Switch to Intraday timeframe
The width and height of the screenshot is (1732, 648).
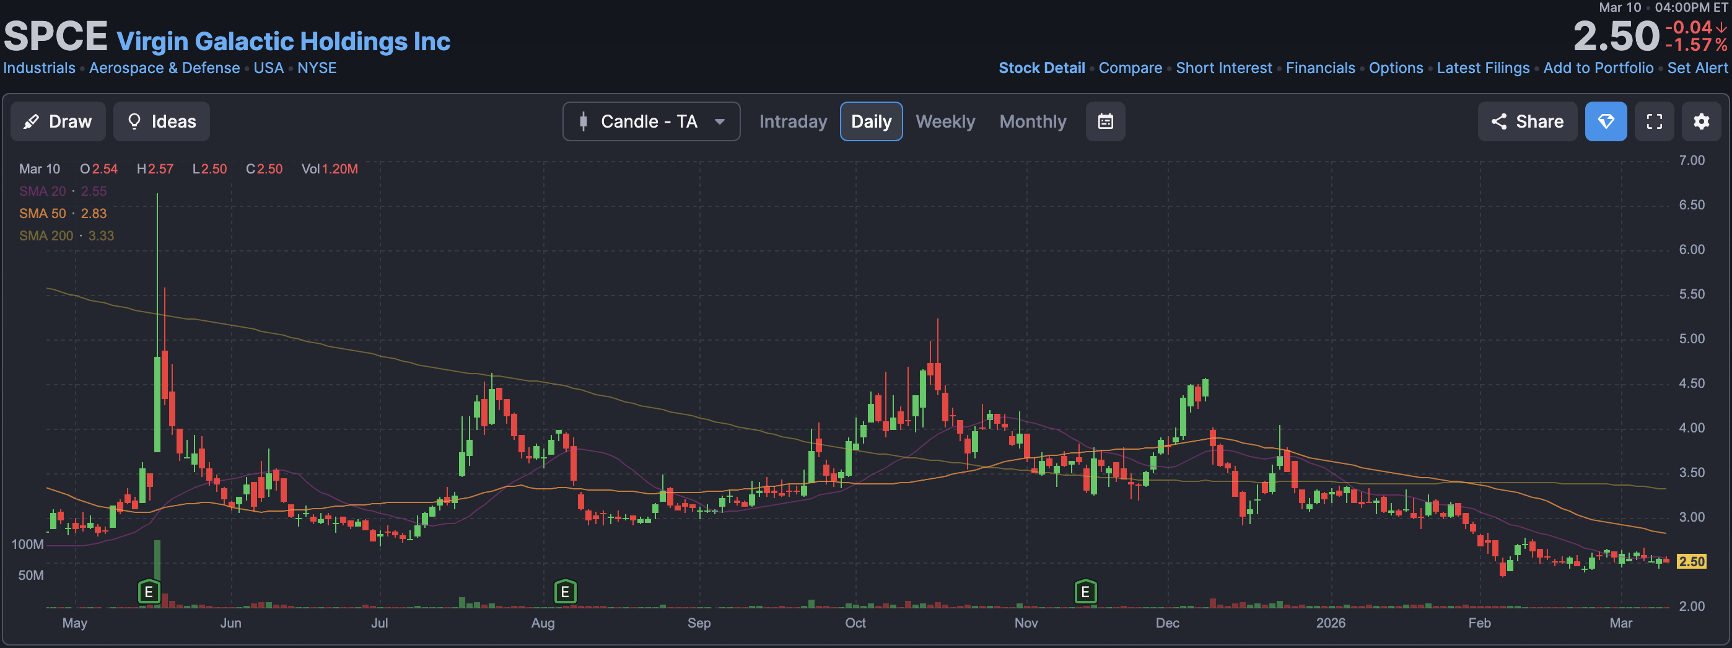pyautogui.click(x=793, y=121)
